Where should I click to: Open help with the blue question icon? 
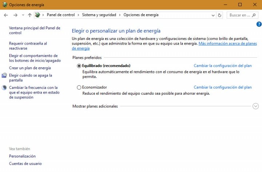pos(259,24)
